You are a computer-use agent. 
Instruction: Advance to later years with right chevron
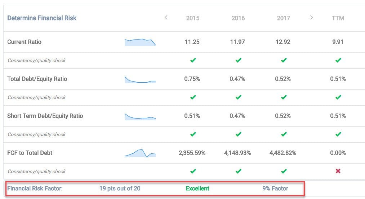click(x=312, y=18)
